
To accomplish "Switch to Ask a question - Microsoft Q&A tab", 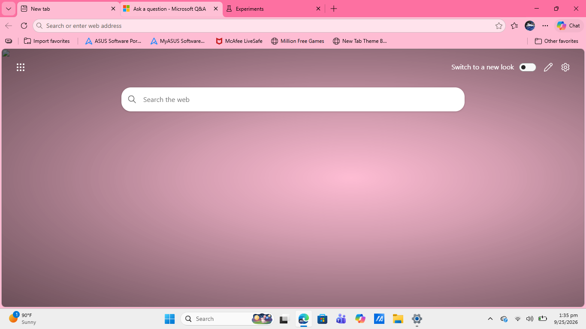I will click(x=172, y=9).
